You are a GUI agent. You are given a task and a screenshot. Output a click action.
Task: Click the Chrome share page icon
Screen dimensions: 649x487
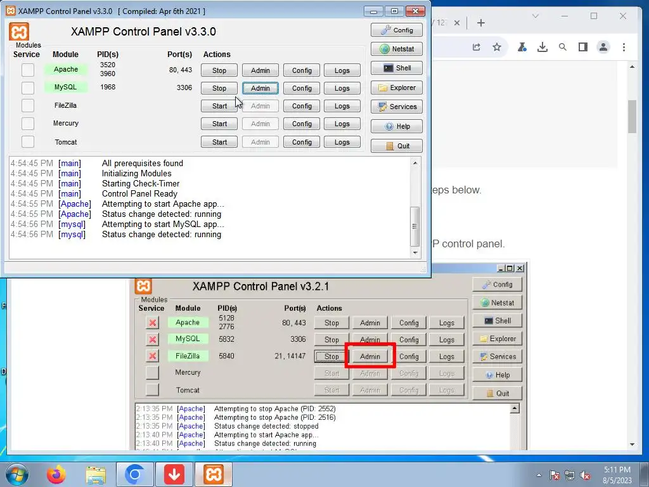[477, 47]
